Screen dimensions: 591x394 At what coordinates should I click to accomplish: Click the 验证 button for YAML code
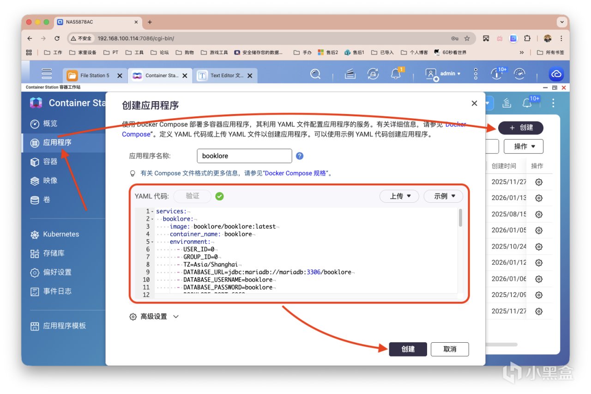[x=193, y=196]
